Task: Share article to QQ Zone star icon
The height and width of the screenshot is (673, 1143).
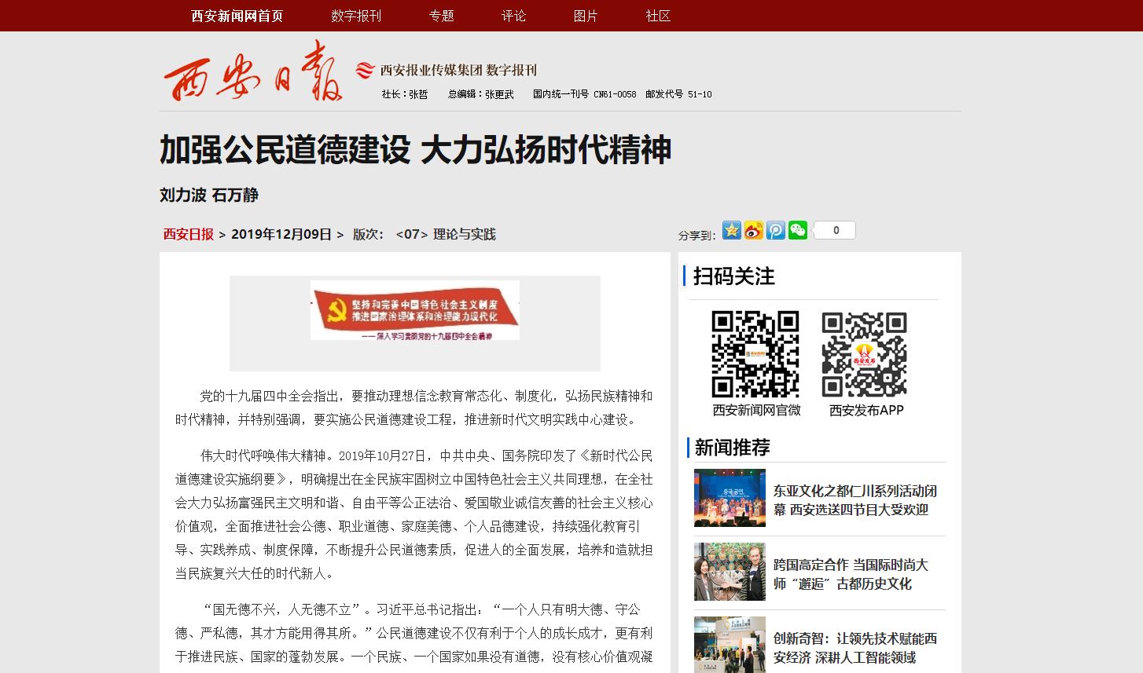Action: click(x=731, y=230)
